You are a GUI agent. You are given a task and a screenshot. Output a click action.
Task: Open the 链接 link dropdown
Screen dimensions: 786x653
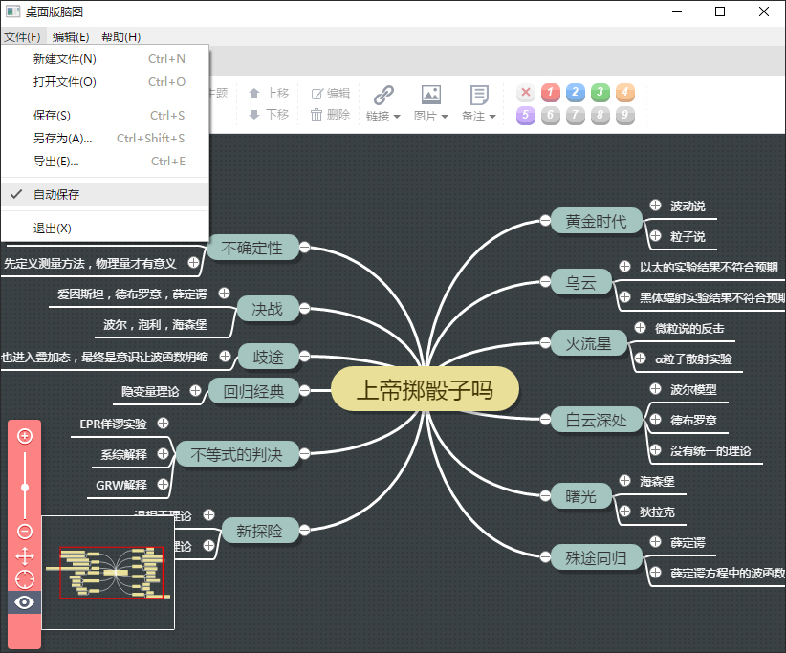pos(382,103)
